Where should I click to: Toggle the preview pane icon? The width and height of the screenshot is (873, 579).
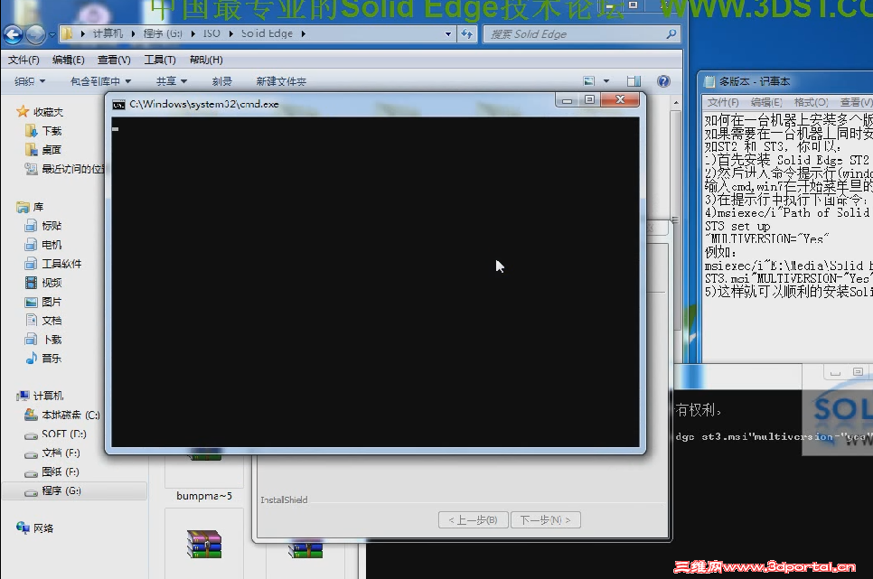634,81
